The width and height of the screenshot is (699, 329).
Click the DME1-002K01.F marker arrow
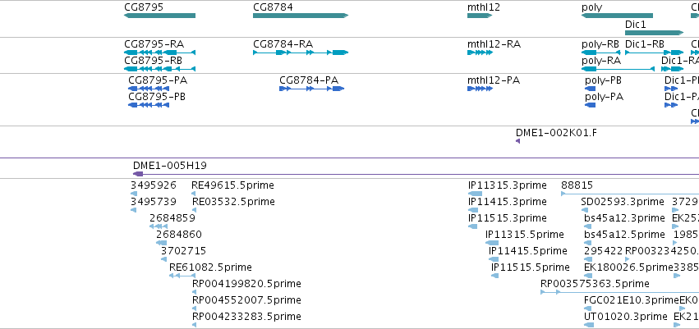[x=517, y=141]
